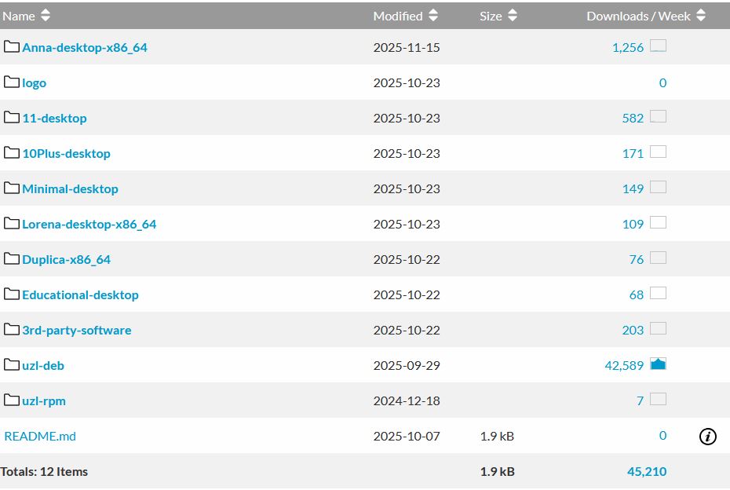
Task: Open the Educational-desktop folder
Action: pyautogui.click(x=80, y=294)
